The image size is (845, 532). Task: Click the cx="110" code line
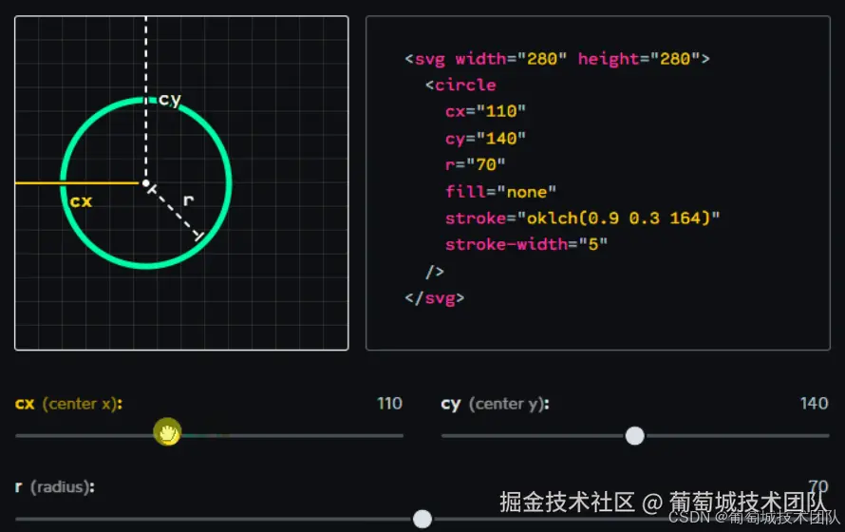[485, 111]
